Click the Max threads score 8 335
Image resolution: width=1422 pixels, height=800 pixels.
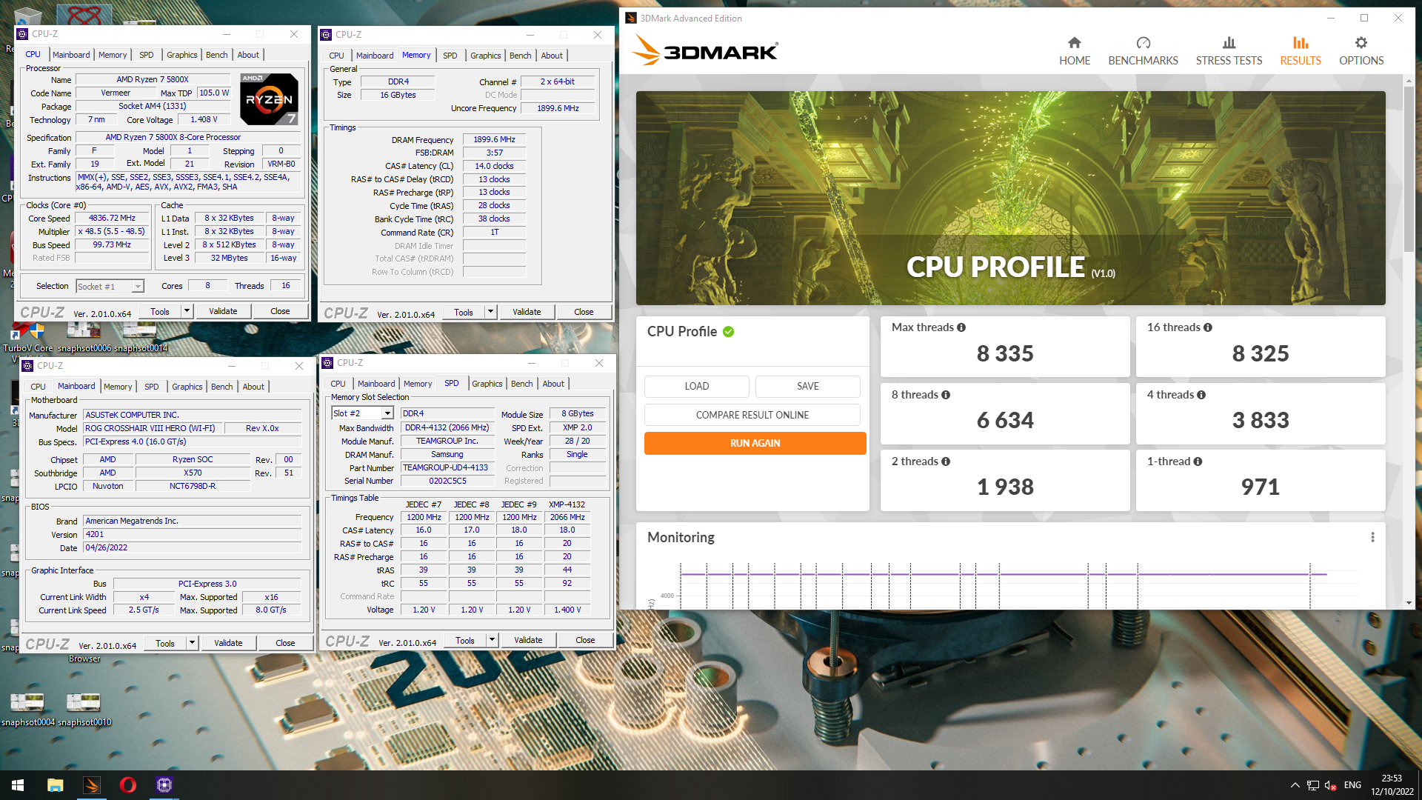1004,354
